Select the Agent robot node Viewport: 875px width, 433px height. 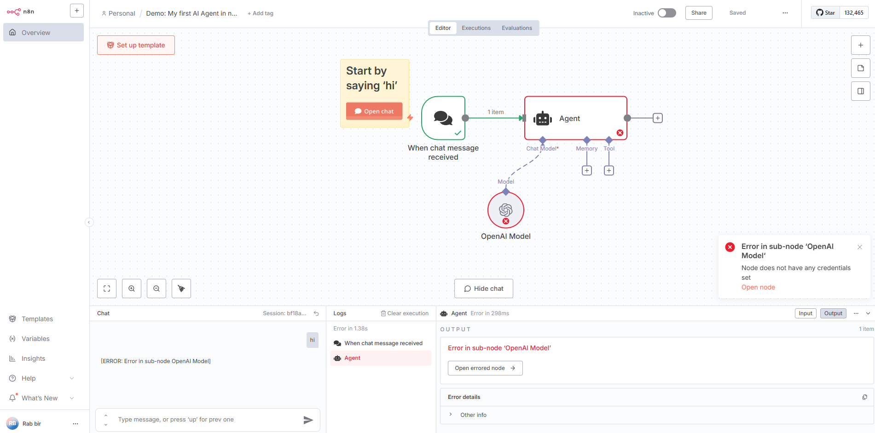click(x=576, y=118)
